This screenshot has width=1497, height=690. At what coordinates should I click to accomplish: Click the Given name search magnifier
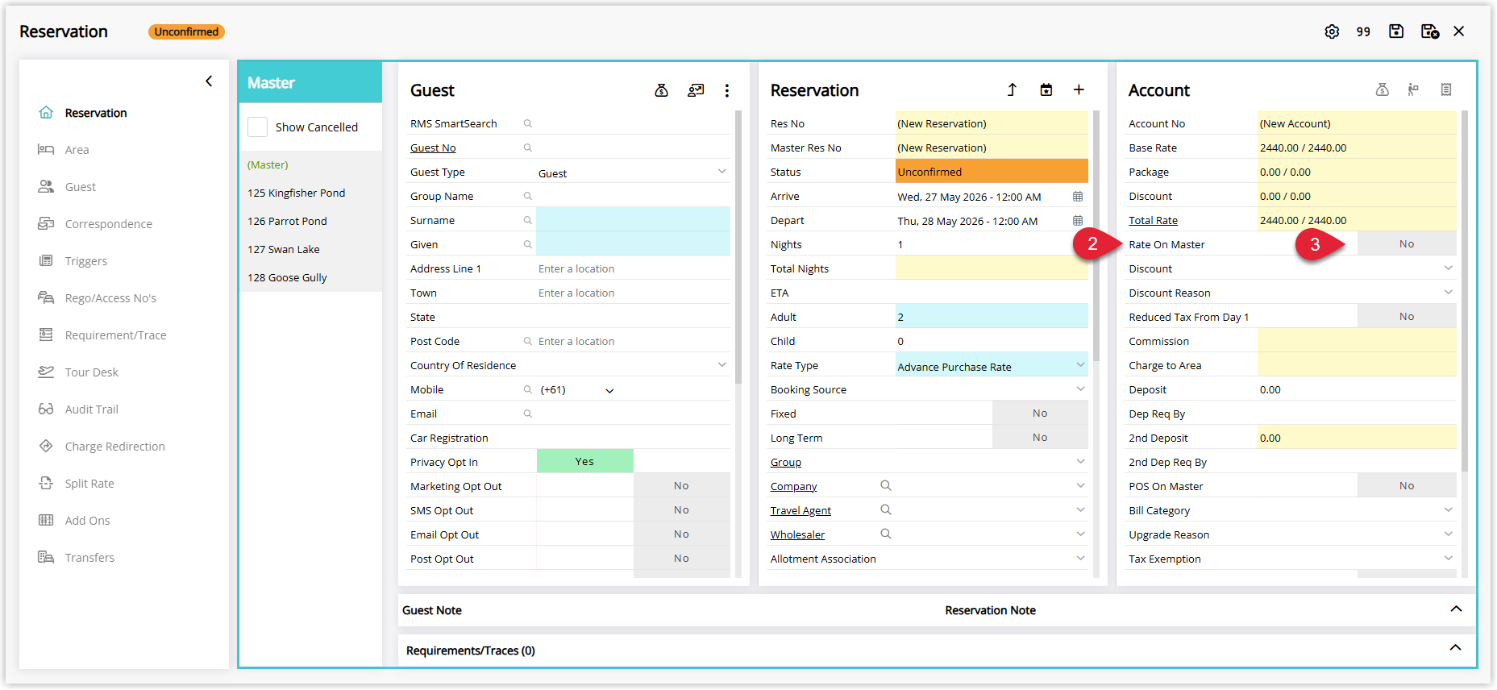click(x=528, y=244)
